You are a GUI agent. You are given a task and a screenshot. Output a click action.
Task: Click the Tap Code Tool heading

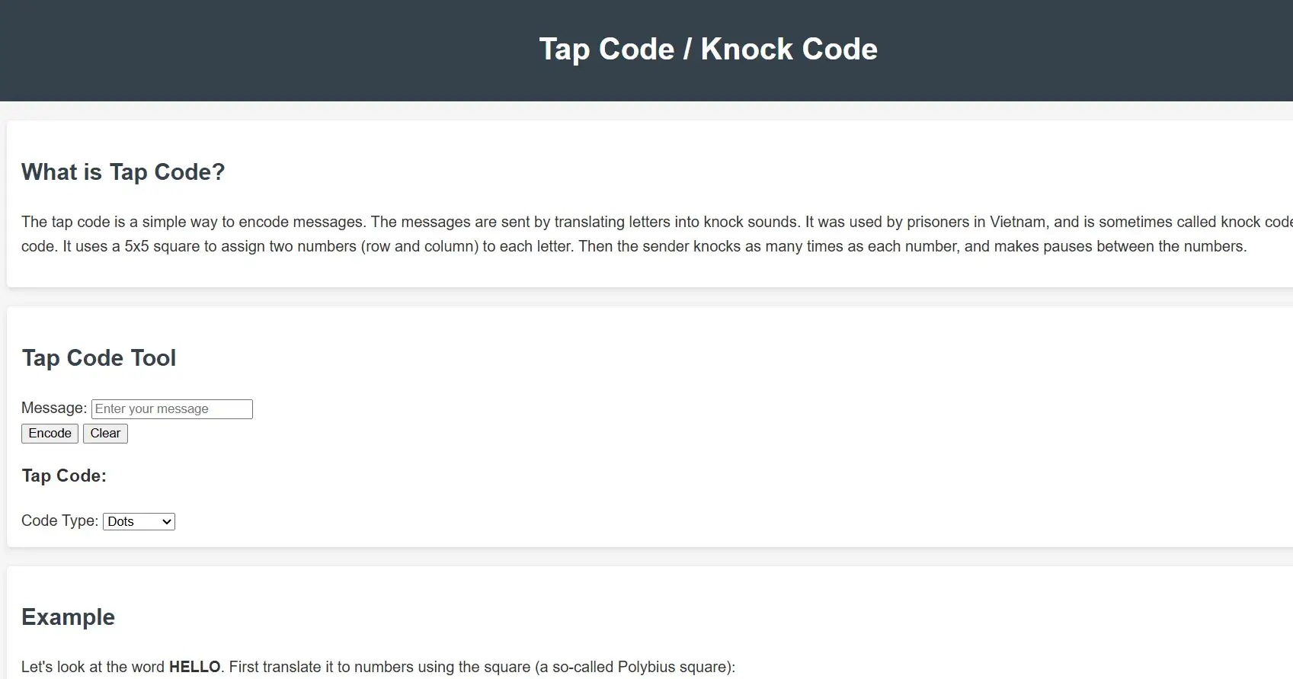tap(98, 357)
